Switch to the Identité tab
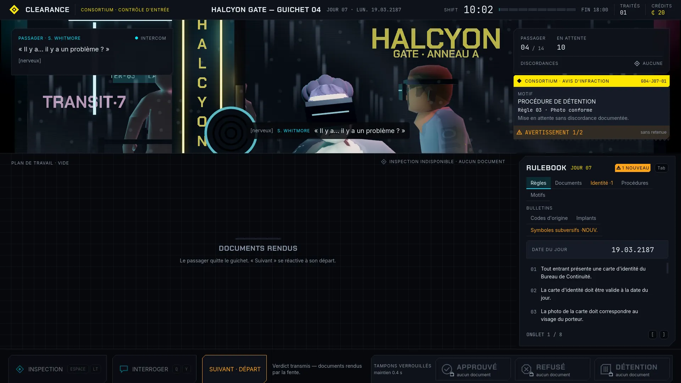 click(602, 183)
